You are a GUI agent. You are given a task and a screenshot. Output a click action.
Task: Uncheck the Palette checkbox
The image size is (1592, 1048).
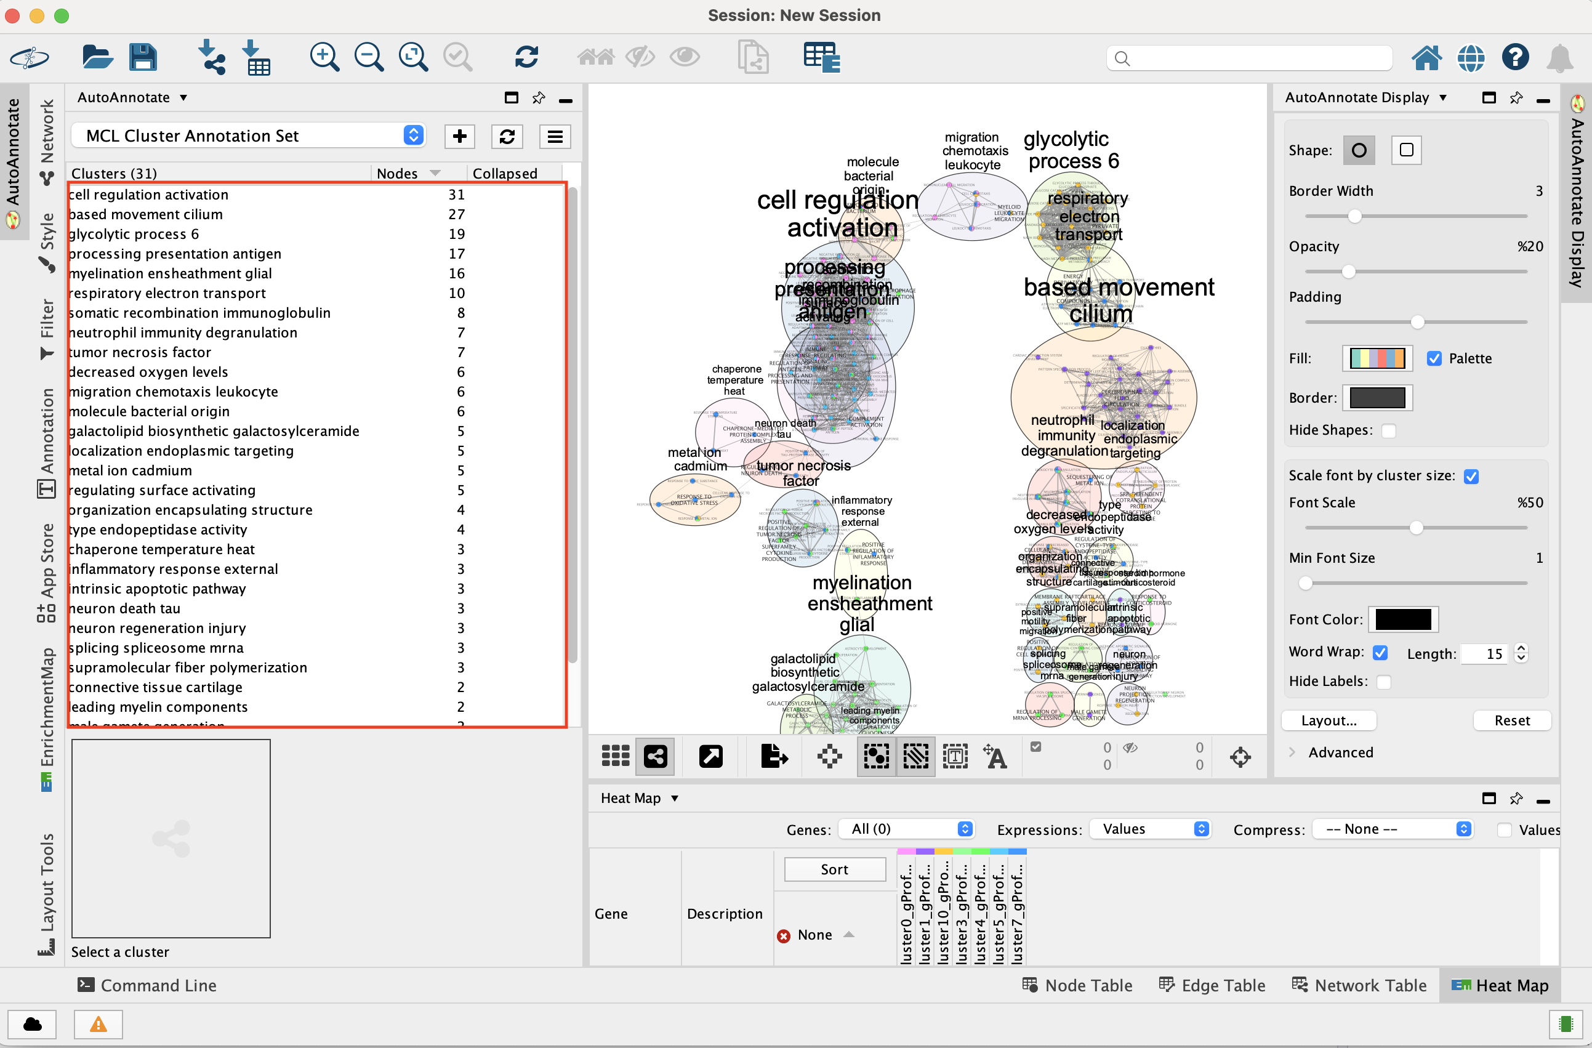point(1434,359)
